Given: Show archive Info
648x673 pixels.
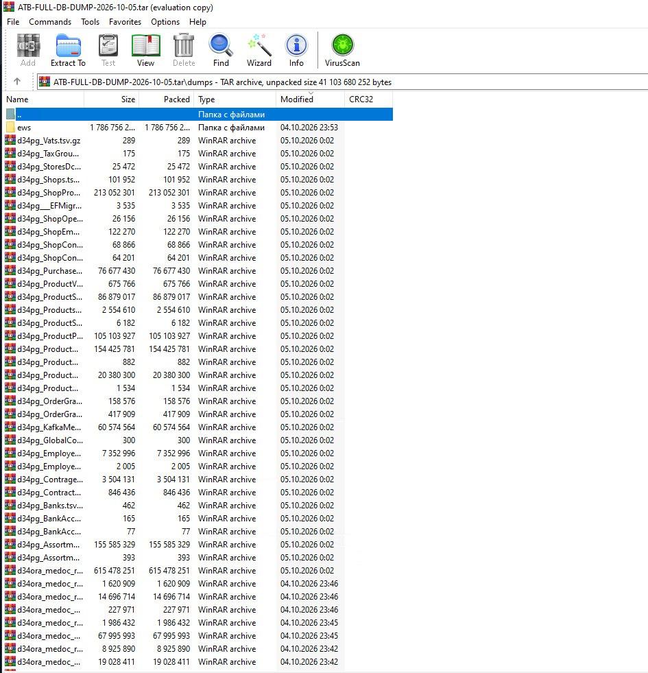Looking at the screenshot, I should click(296, 50).
